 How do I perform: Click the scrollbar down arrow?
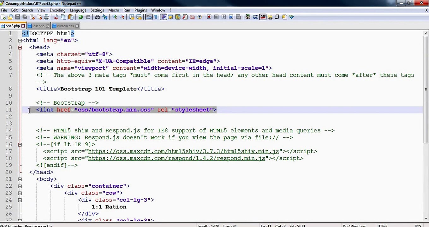(x=426, y=218)
